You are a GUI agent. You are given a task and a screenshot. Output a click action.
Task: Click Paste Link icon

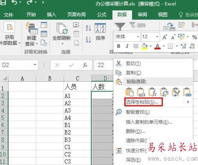coord(187,92)
